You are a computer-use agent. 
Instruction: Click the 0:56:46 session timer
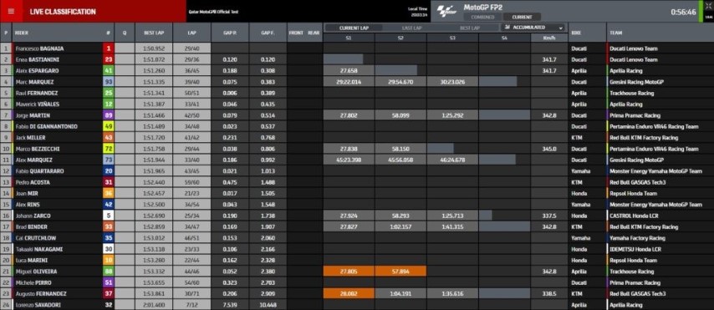click(x=683, y=13)
